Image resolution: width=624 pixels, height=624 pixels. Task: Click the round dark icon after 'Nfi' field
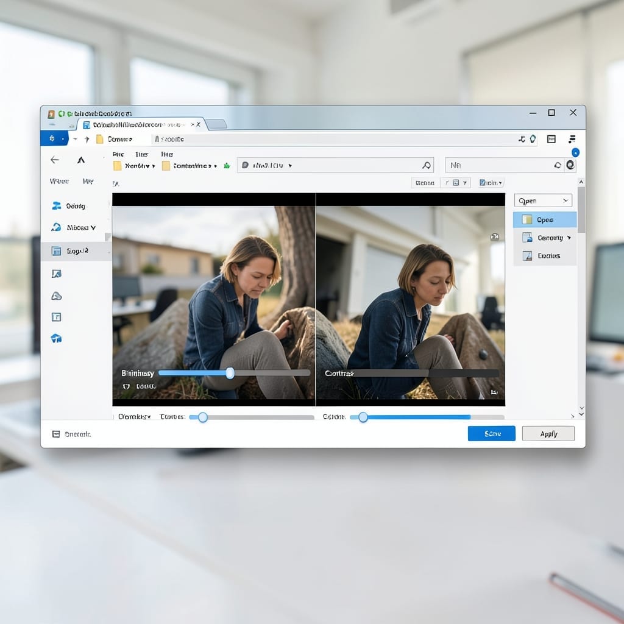tap(570, 165)
